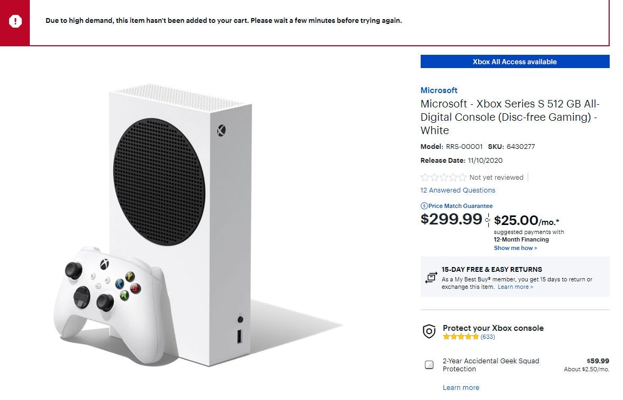
Task: Open the Microsoft brand page link
Action: (439, 90)
